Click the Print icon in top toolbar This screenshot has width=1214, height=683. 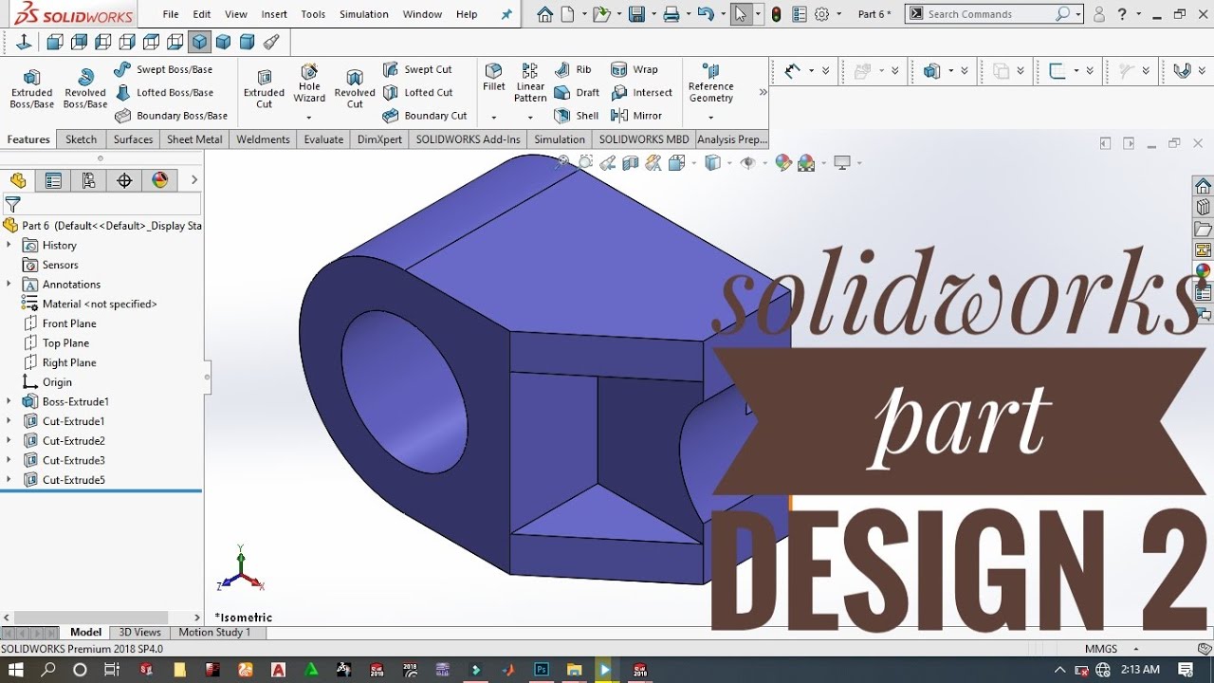point(671,14)
